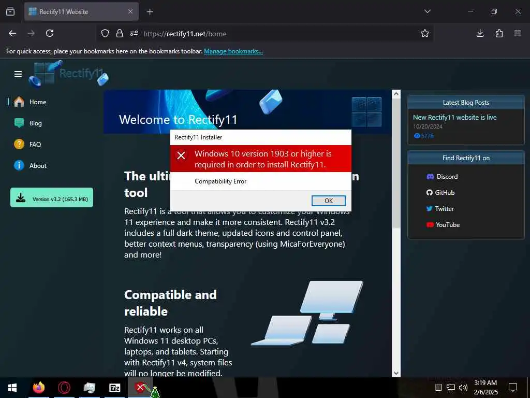Open the Windows Start menu
530x398 pixels.
click(x=12, y=388)
